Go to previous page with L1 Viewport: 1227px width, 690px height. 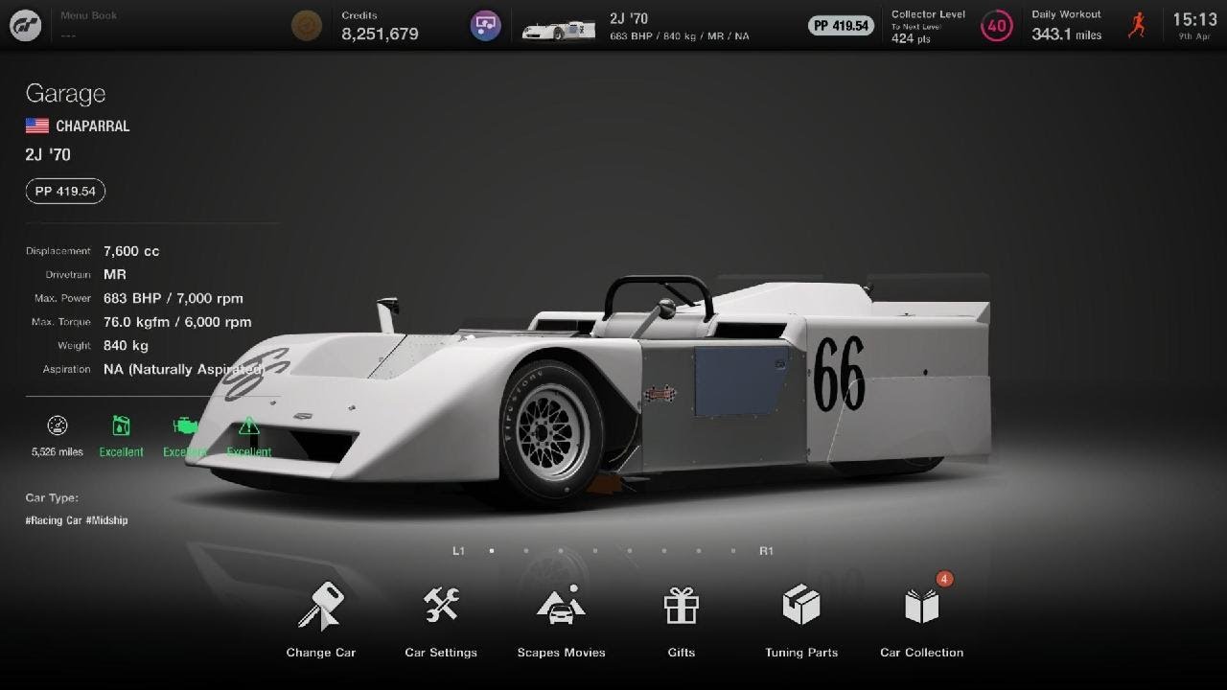(x=458, y=551)
